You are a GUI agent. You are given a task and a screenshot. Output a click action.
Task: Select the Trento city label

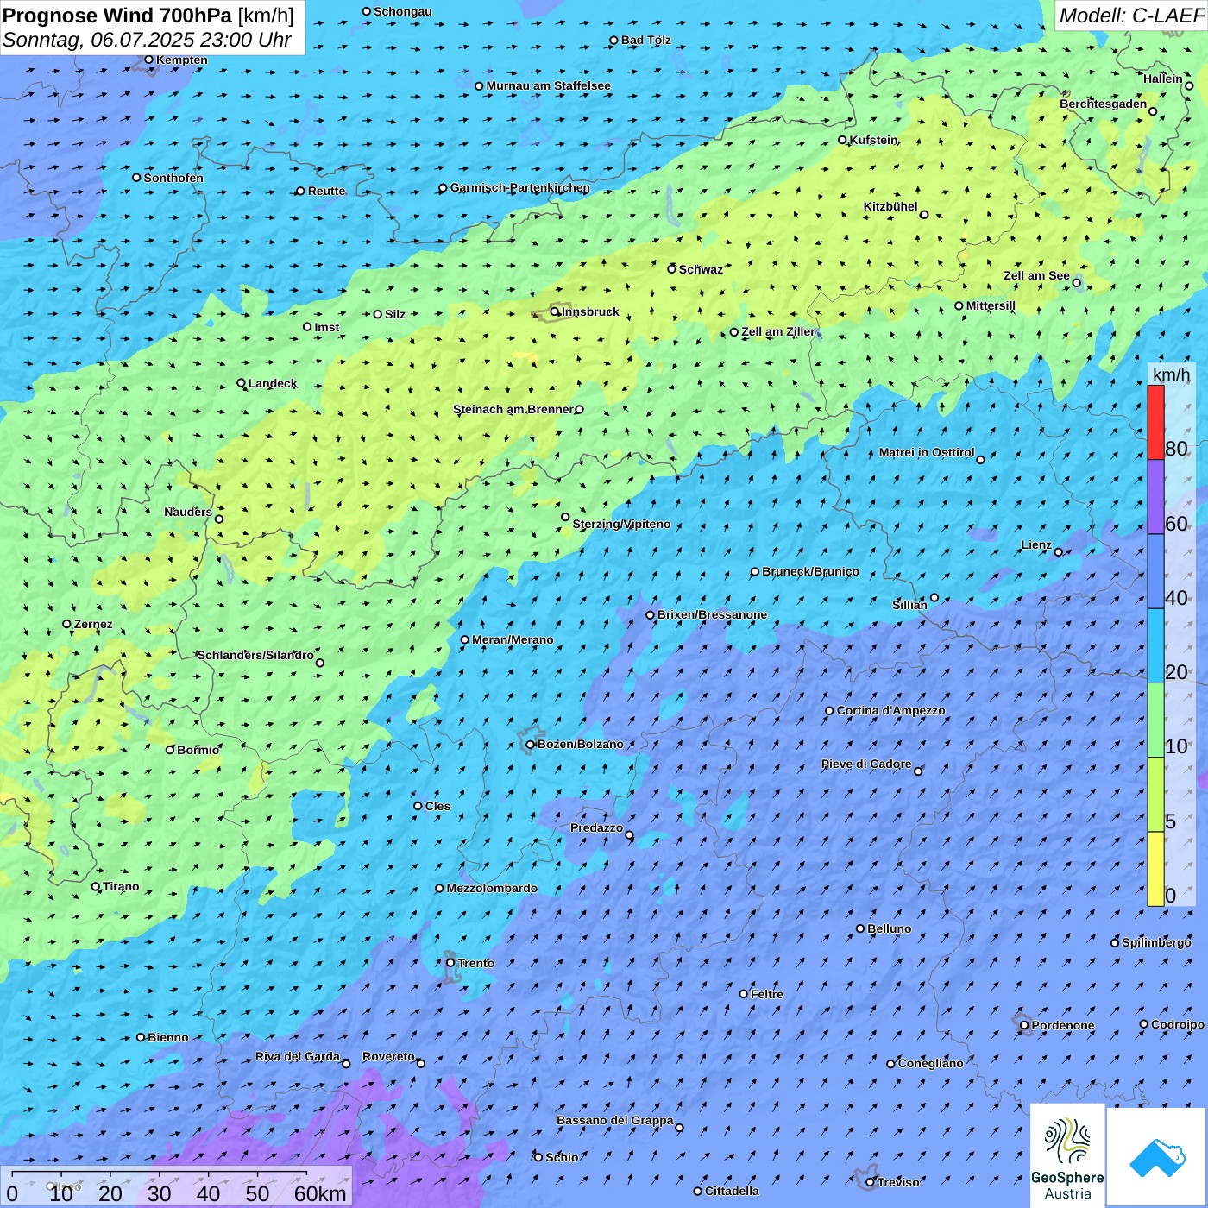point(476,963)
